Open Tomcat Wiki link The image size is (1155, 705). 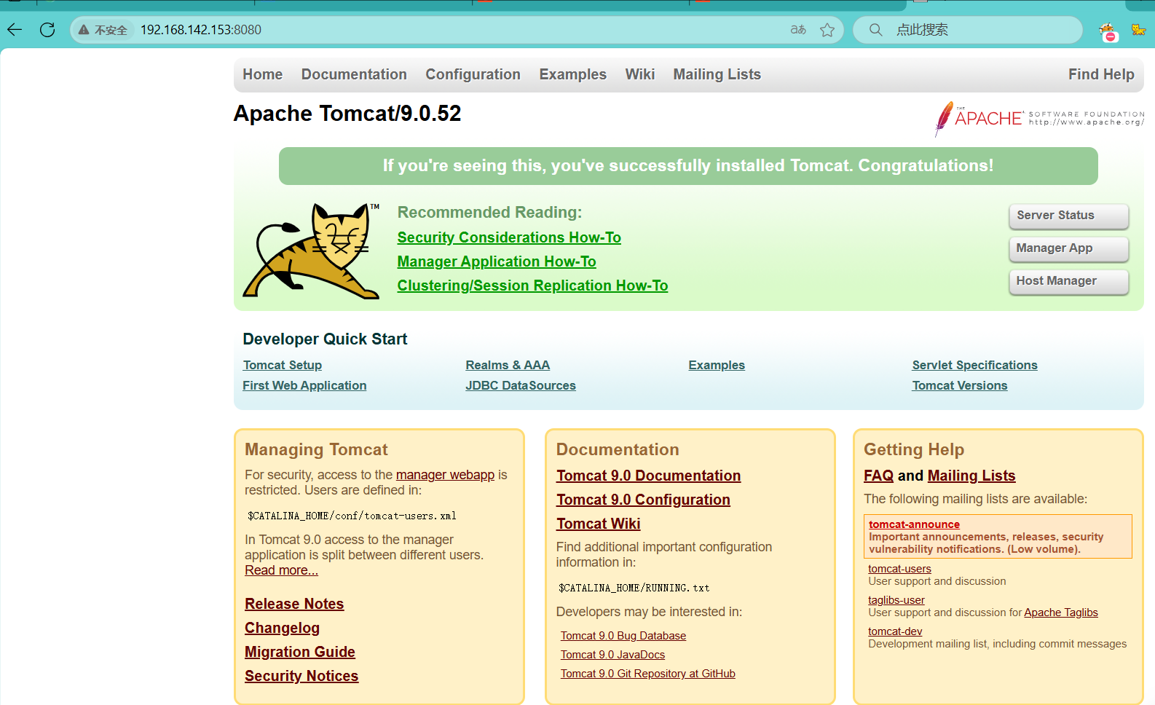(598, 524)
